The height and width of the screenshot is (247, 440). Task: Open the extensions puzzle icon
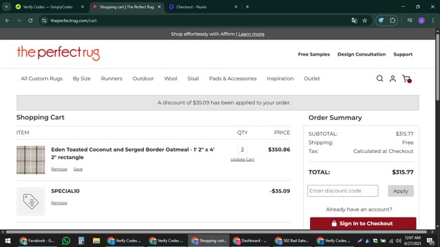coord(393,21)
